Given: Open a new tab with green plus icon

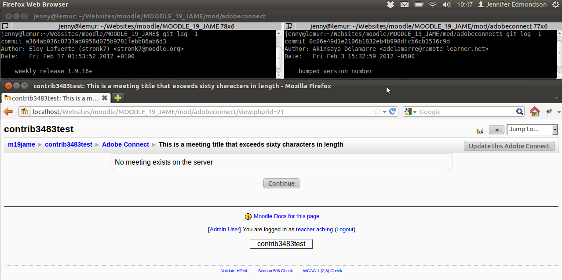Looking at the screenshot, I should [117, 98].
